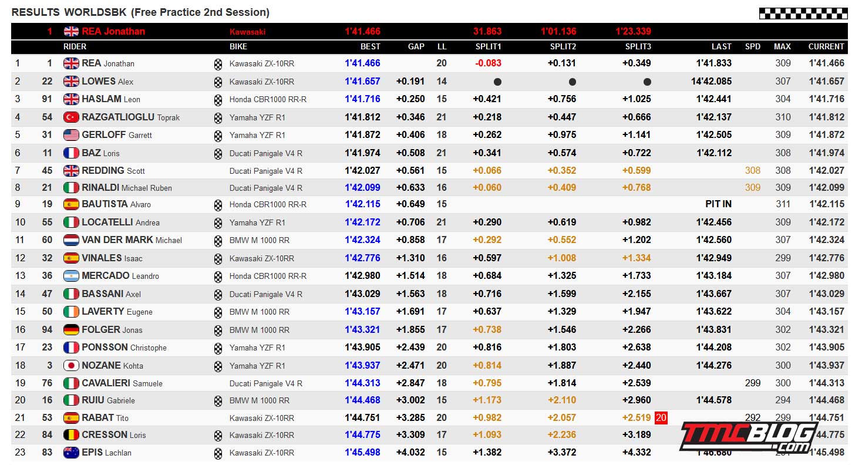Image resolution: width=862 pixels, height=472 pixels.
Task: Select "BMW M 1000 RR" in VAN DER MARK row
Action: [x=260, y=241]
